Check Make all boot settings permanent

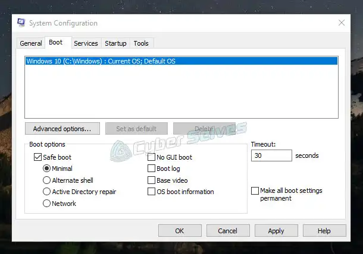[255, 190]
